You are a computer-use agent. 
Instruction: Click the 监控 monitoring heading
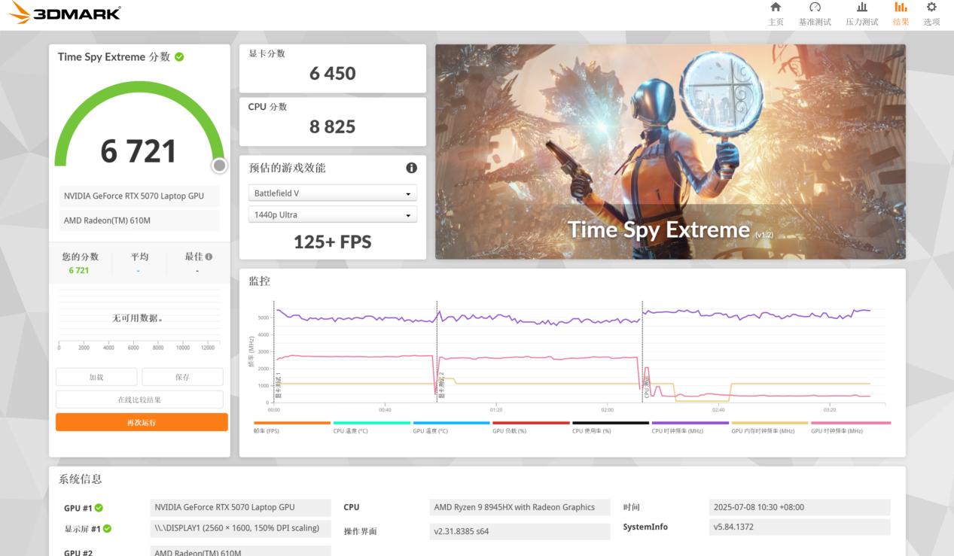(259, 281)
